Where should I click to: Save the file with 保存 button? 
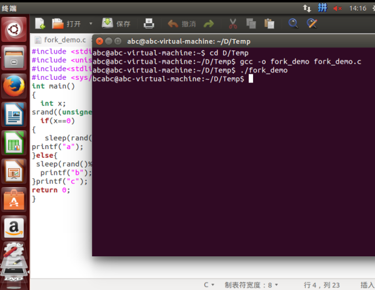(116, 24)
